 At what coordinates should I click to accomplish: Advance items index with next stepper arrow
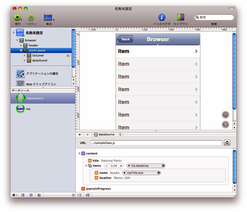[x=121, y=166]
